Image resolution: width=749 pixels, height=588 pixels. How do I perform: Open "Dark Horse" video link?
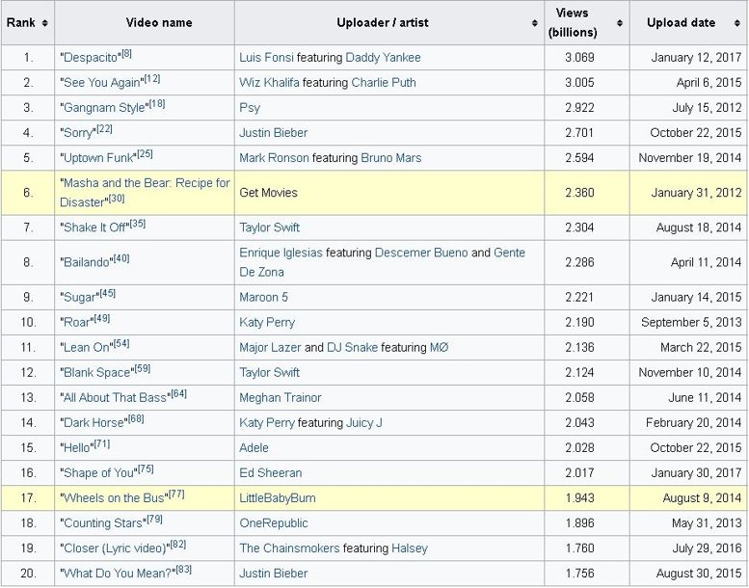pos(94,423)
